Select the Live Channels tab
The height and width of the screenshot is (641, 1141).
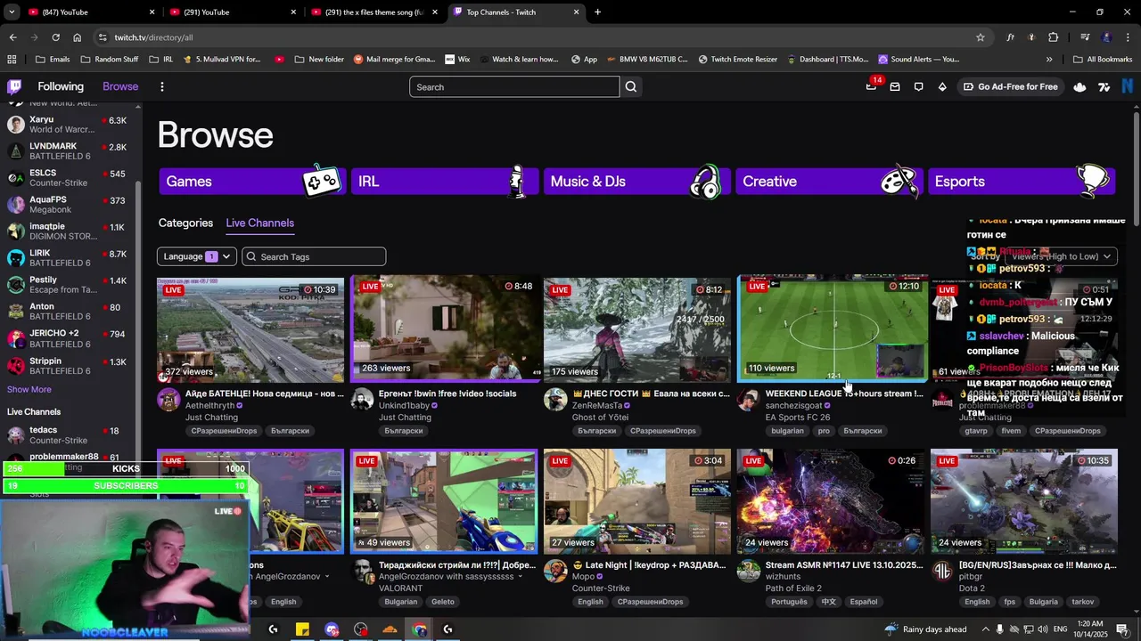pyautogui.click(x=259, y=223)
